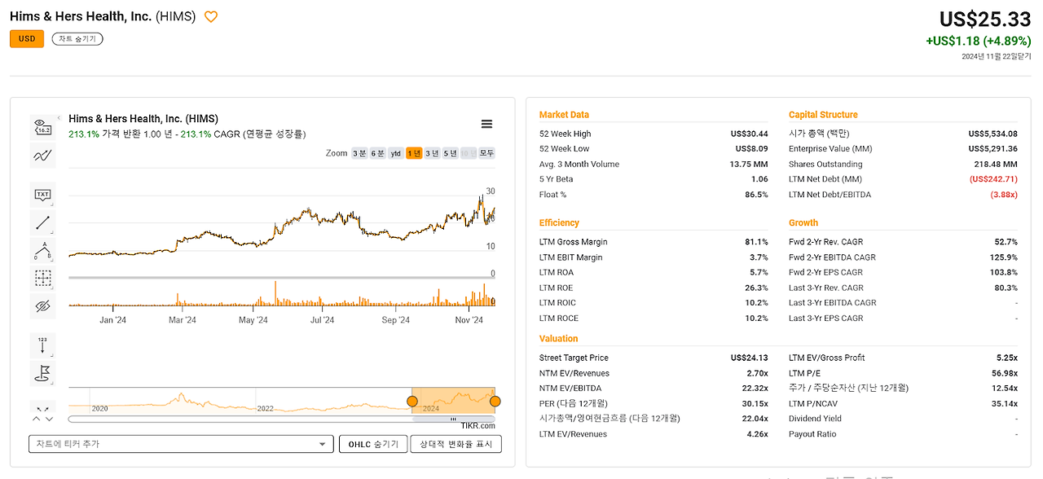Set zoom range to 모두 (all)
1043x479 pixels.
point(486,153)
